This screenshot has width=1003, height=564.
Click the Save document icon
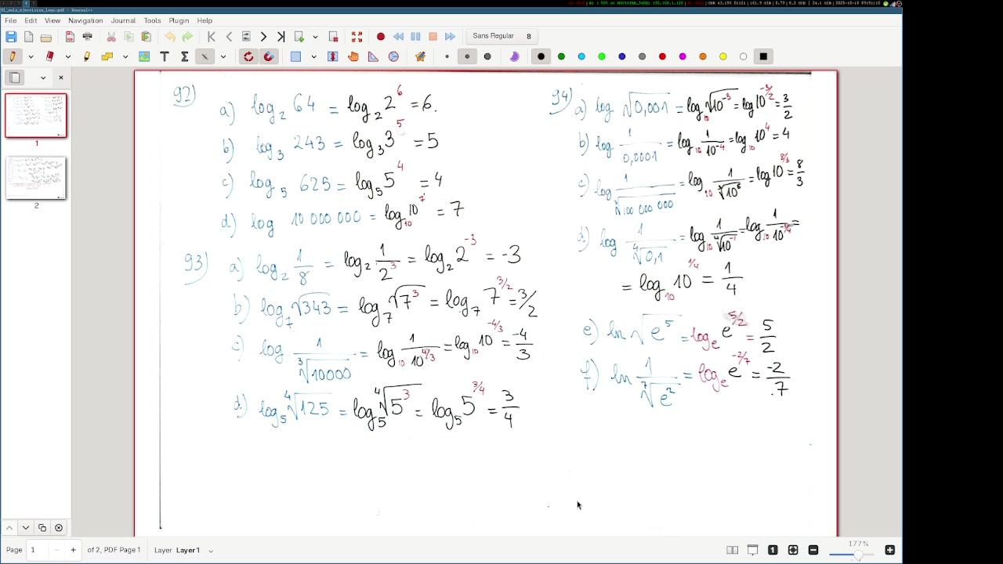click(11, 37)
